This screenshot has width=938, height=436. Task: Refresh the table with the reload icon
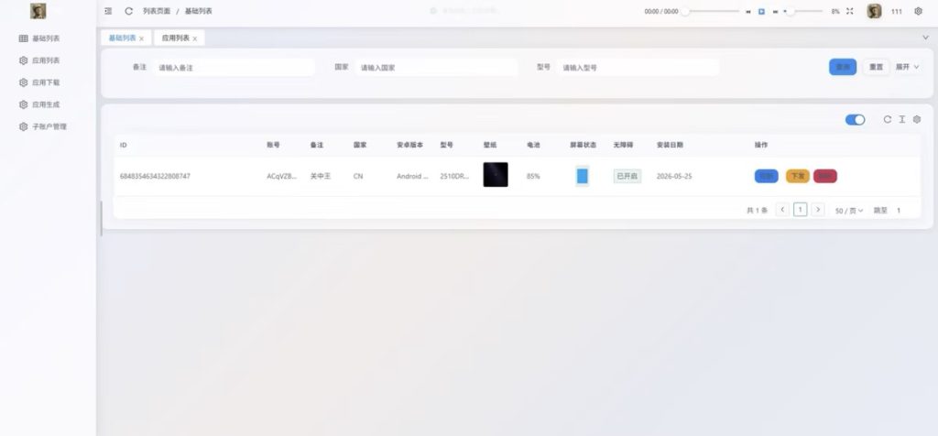coord(888,120)
